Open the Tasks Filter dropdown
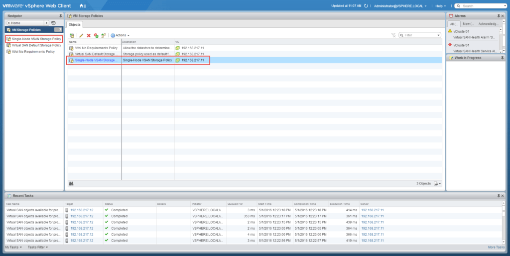510x256 pixels. [x=38, y=247]
